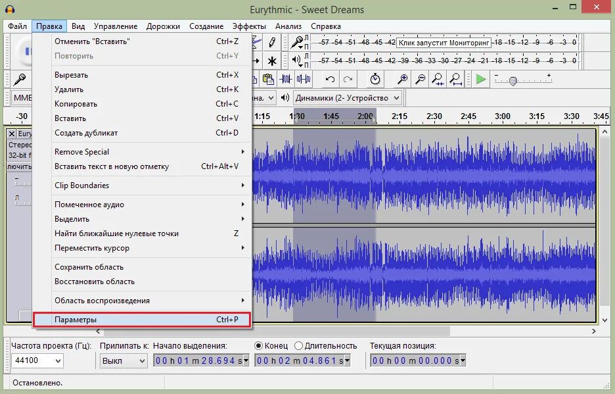The width and height of the screenshot is (615, 394).
Task: Click the Trim audio toolbar icon
Action: [286, 80]
